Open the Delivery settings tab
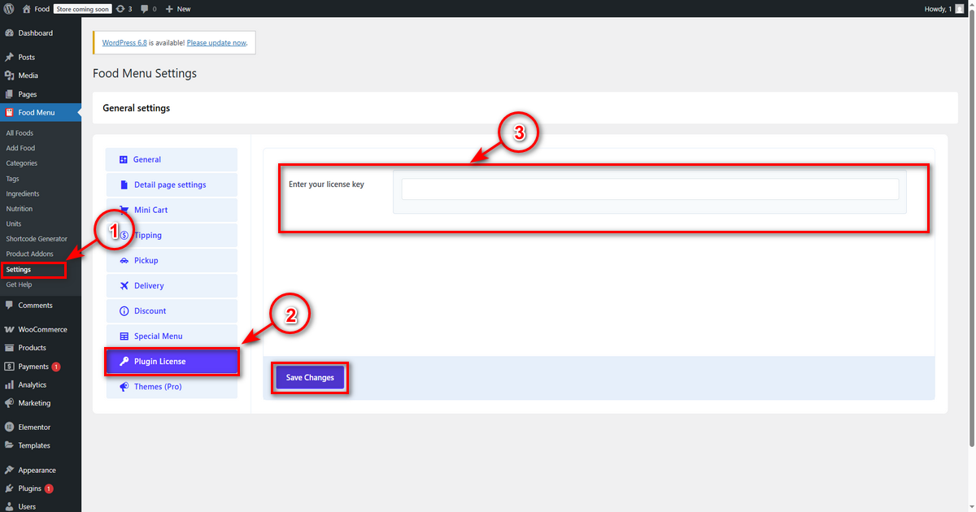This screenshot has width=976, height=512. tap(172, 286)
